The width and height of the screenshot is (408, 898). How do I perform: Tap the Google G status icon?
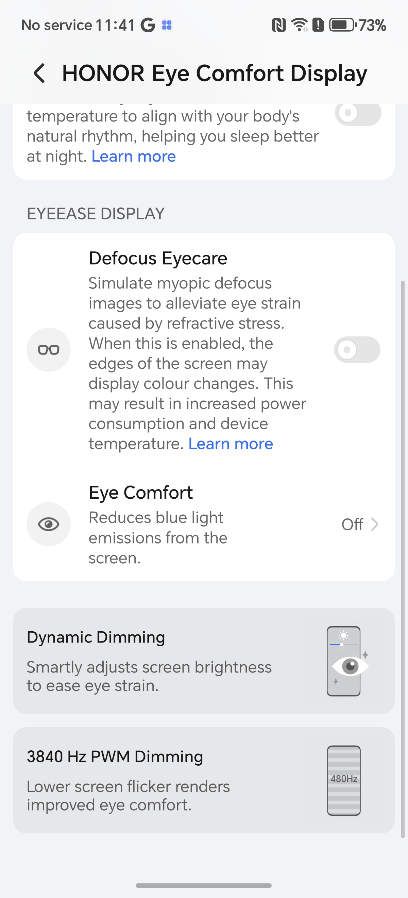coord(148,25)
